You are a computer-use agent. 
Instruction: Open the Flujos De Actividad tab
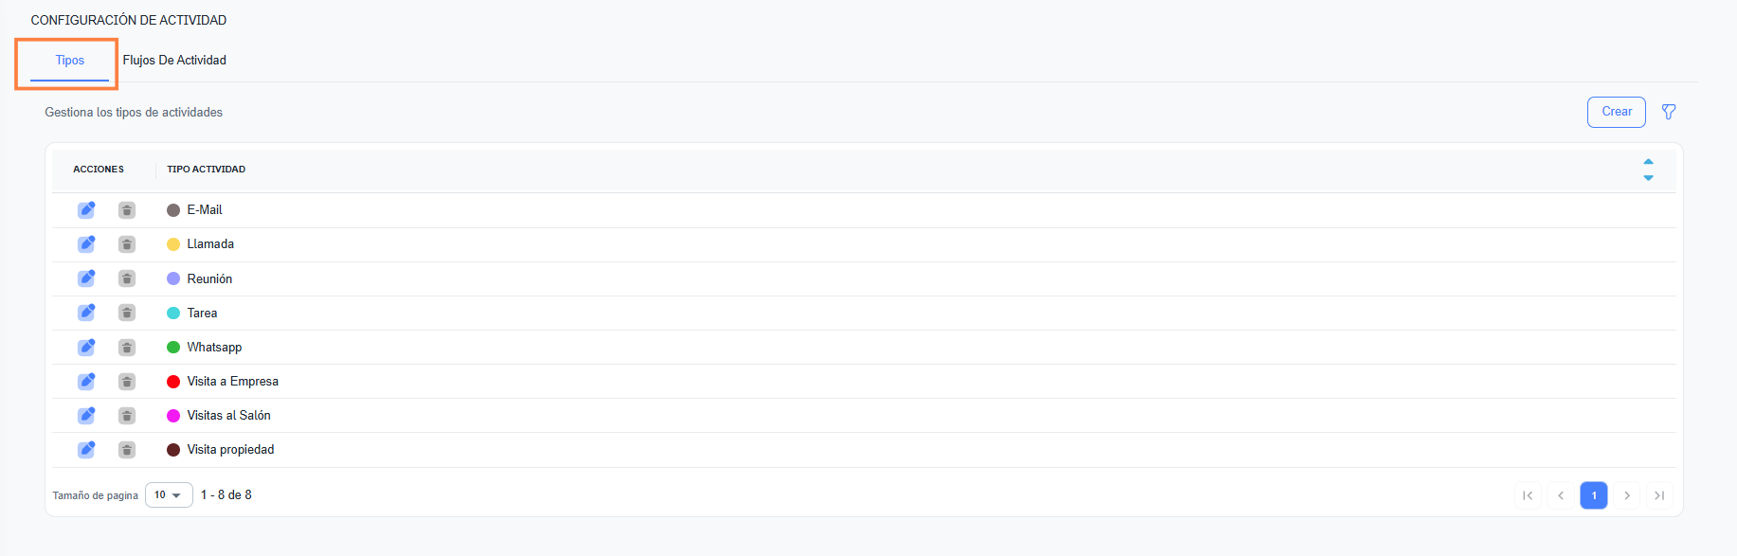tap(174, 61)
